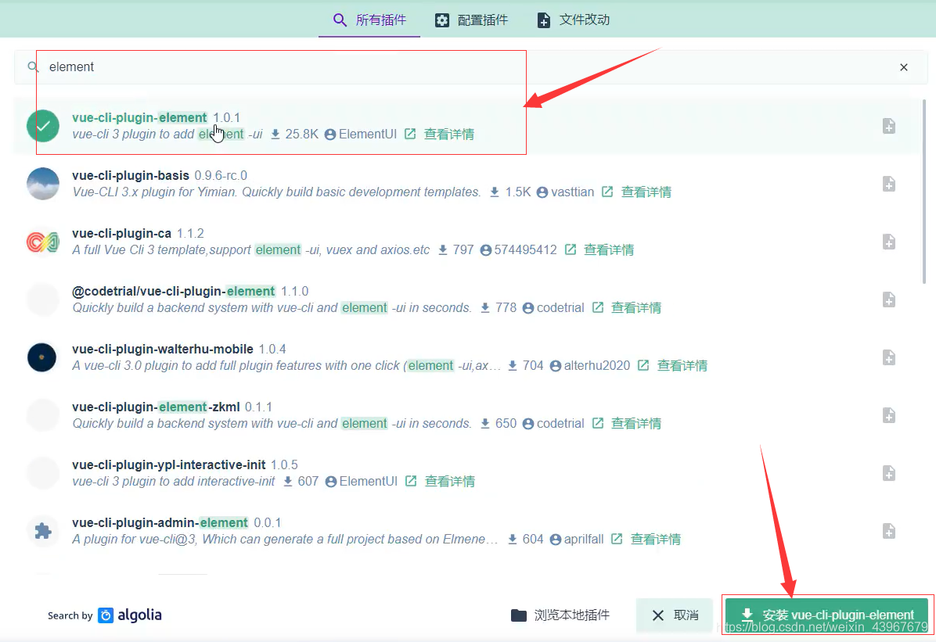Switch to the 所有插件 tab
The image size is (936, 642).
(369, 20)
